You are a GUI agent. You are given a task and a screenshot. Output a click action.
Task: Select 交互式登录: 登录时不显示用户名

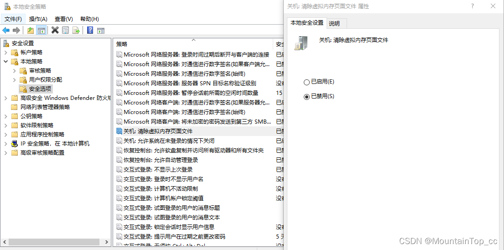(163, 179)
